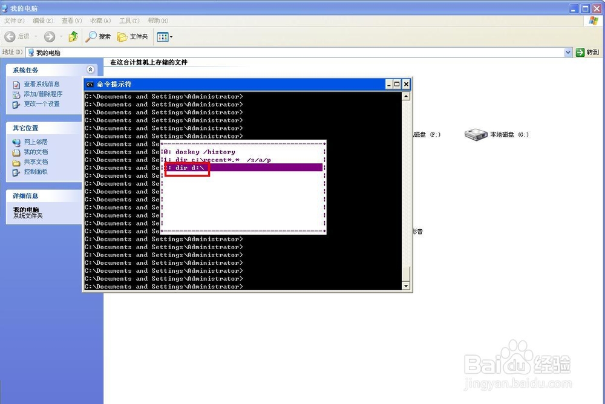Open 网上邻居 from other places
The image size is (605, 404).
36,142
